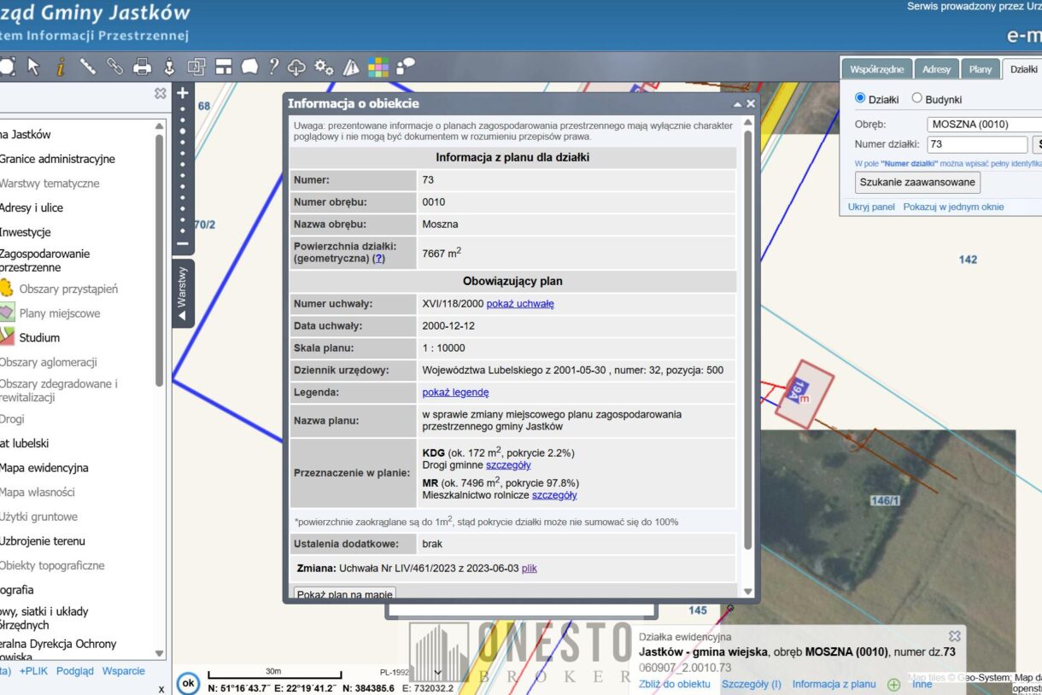
Task: Open the Obręb dropdown MOSZNA (0010)
Action: pos(984,124)
